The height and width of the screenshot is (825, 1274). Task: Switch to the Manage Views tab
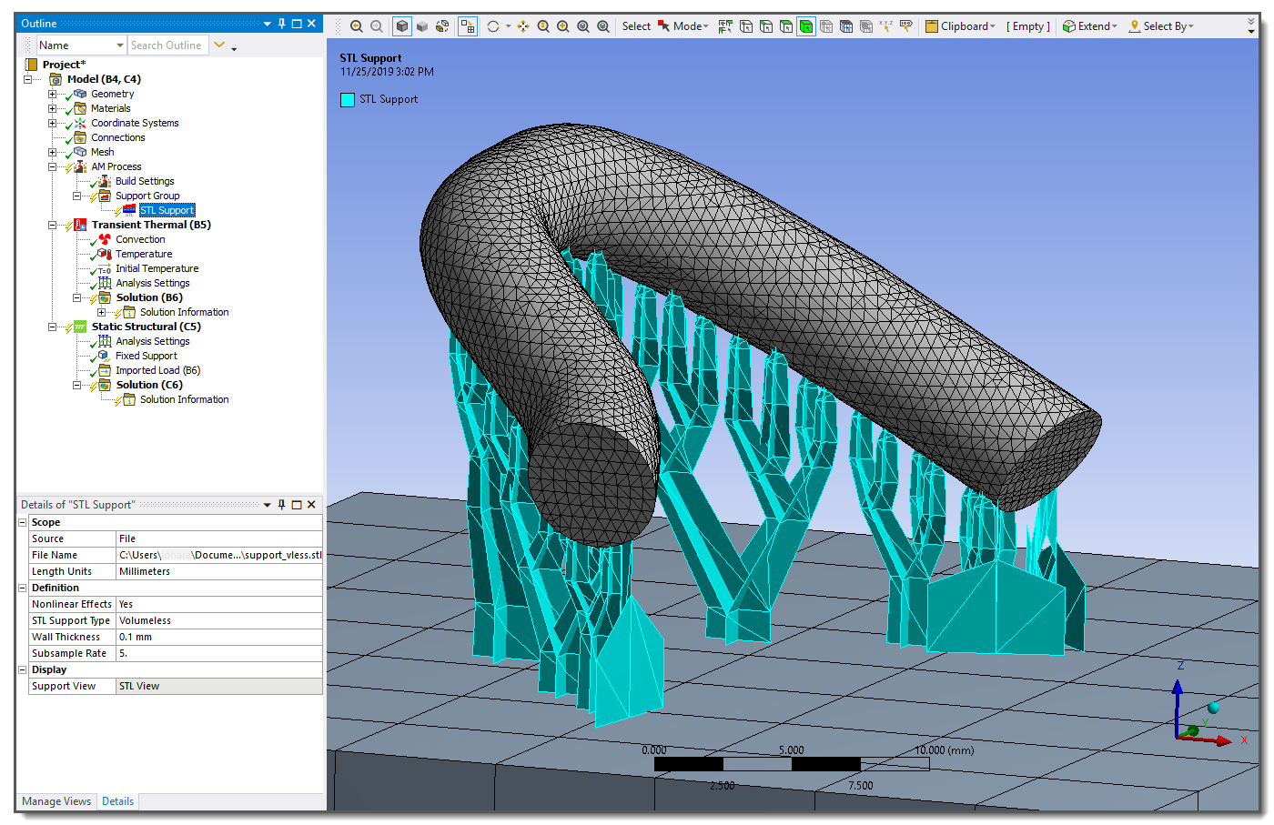click(x=56, y=801)
